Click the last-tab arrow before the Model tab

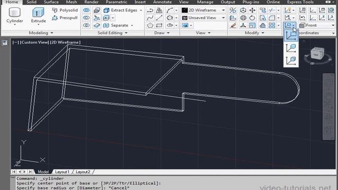click(x=31, y=172)
